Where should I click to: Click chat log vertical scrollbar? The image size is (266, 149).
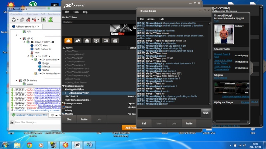click(x=209, y=64)
